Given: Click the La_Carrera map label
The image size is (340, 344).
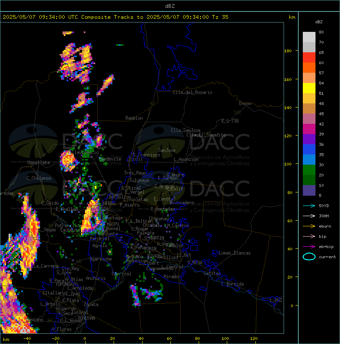Looking at the screenshot, I should (46, 266).
